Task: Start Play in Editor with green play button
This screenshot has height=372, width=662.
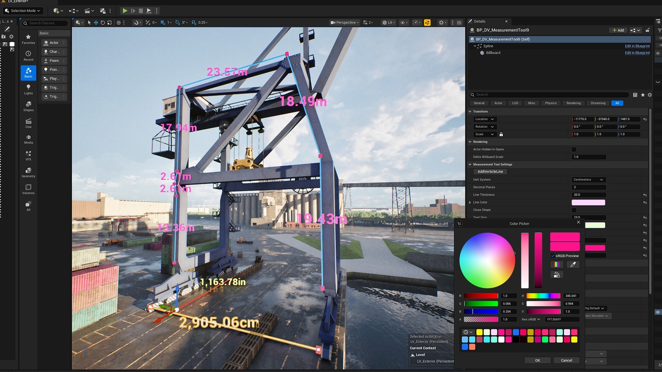Action: tap(125, 10)
